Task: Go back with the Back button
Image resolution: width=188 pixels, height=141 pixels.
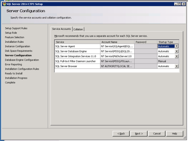Action: point(121,134)
